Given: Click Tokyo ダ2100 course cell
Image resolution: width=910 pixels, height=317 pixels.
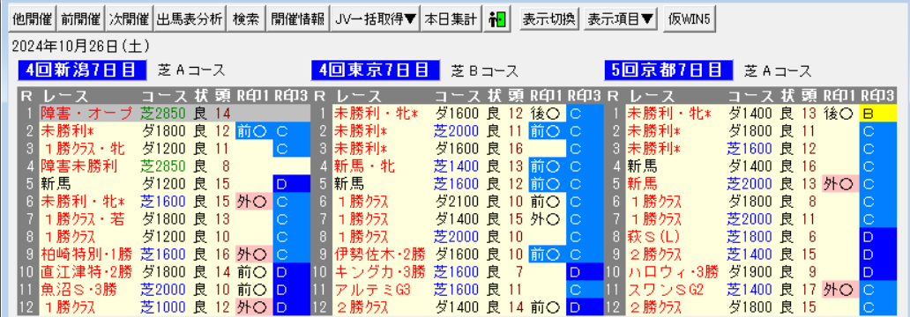Looking at the screenshot, I should 458,202.
